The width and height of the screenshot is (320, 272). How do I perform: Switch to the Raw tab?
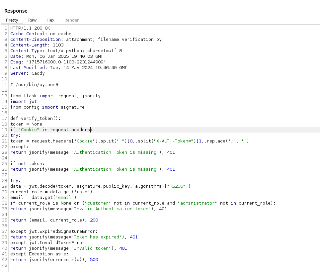32,20
